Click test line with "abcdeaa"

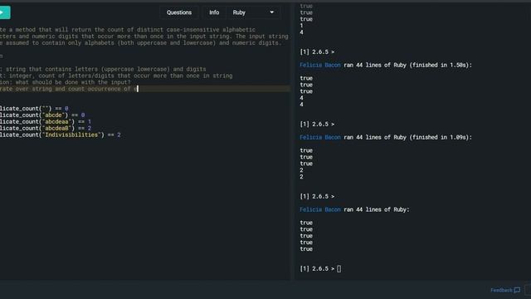pos(46,122)
